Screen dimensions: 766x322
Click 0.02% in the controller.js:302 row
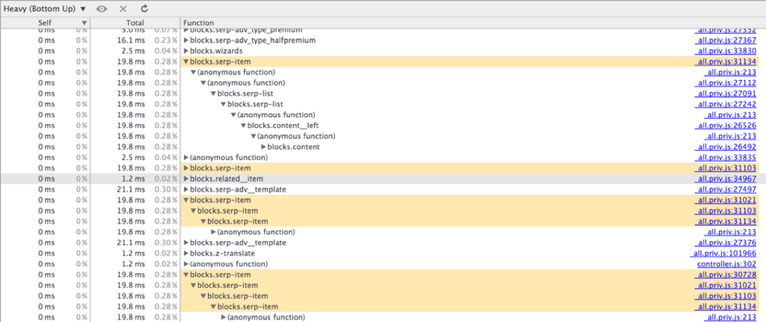pos(166,264)
